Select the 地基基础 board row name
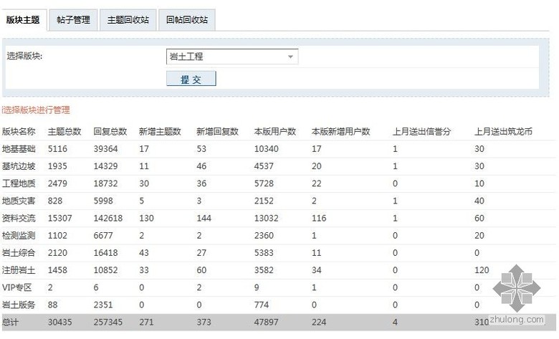This screenshot has height=339, width=559. (19, 149)
